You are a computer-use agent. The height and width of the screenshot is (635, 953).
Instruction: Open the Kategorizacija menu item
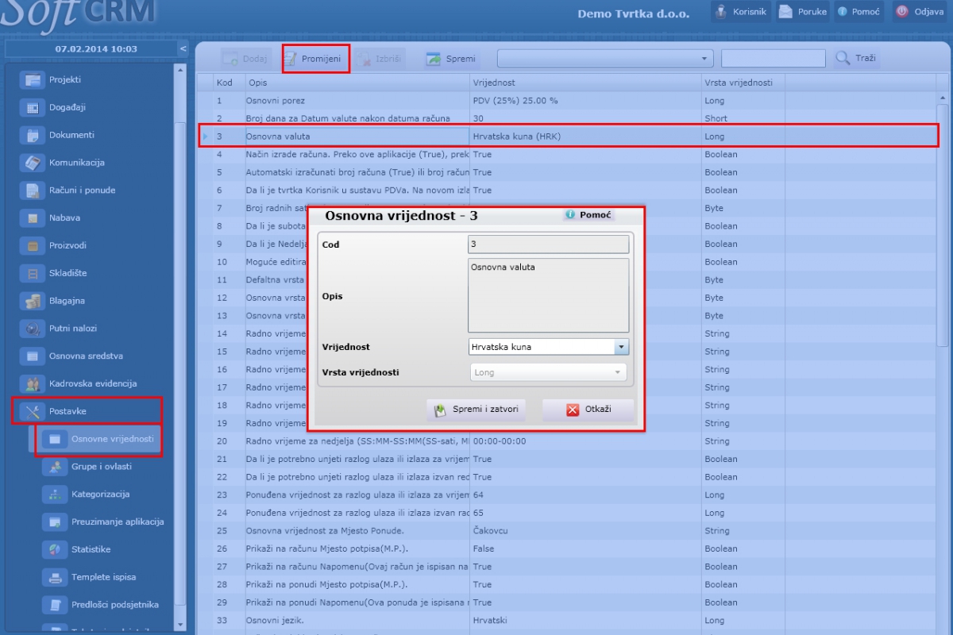click(x=100, y=495)
